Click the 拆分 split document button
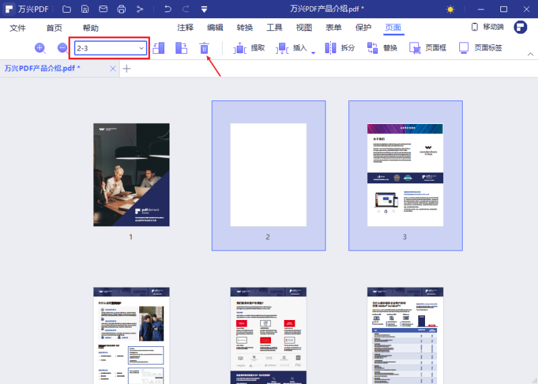Screen dimensions: 538x384 click(340, 48)
